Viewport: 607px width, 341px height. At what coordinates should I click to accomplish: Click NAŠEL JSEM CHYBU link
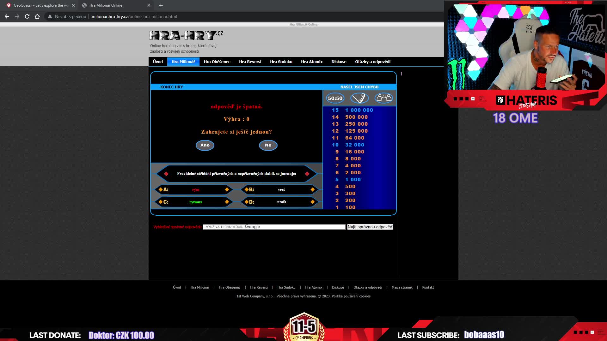click(359, 87)
